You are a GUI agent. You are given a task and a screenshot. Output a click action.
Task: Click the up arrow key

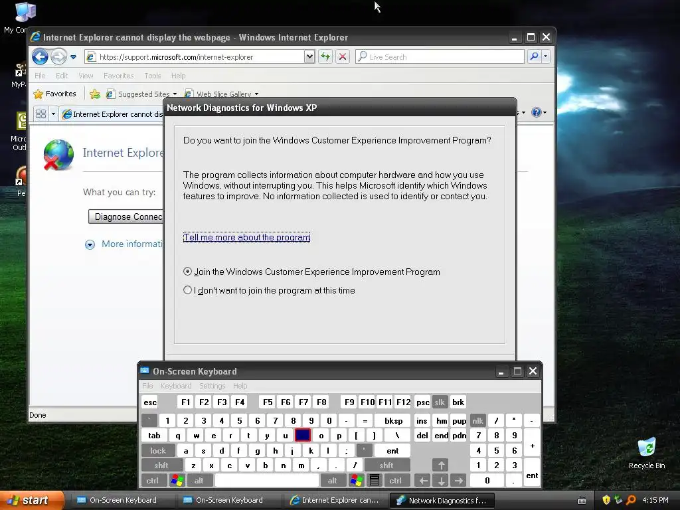tap(441, 466)
